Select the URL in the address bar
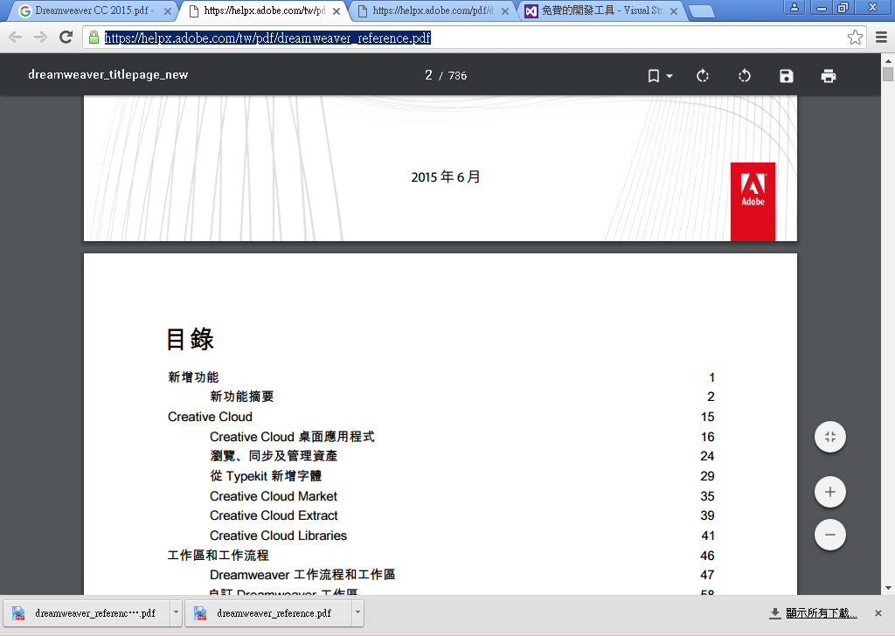This screenshot has height=636, width=895. 267,38
